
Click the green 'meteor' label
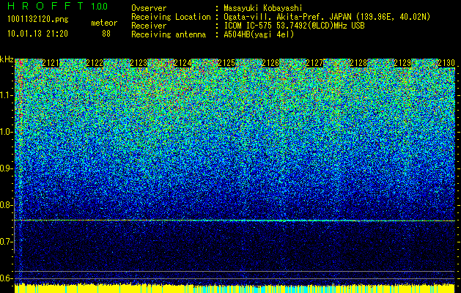point(104,23)
